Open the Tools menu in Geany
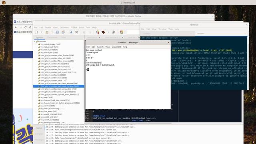This screenshot has width=256, height=144. (88, 28)
